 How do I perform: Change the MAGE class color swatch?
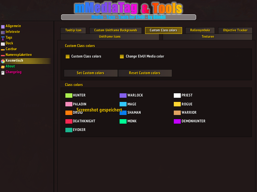(123, 104)
